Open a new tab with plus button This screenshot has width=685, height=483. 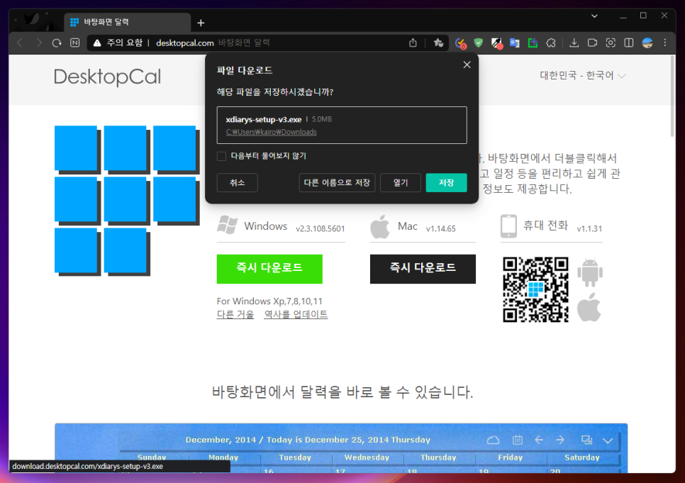pyautogui.click(x=201, y=23)
